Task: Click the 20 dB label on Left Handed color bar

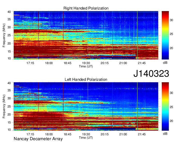Action: pyautogui.click(x=171, y=121)
